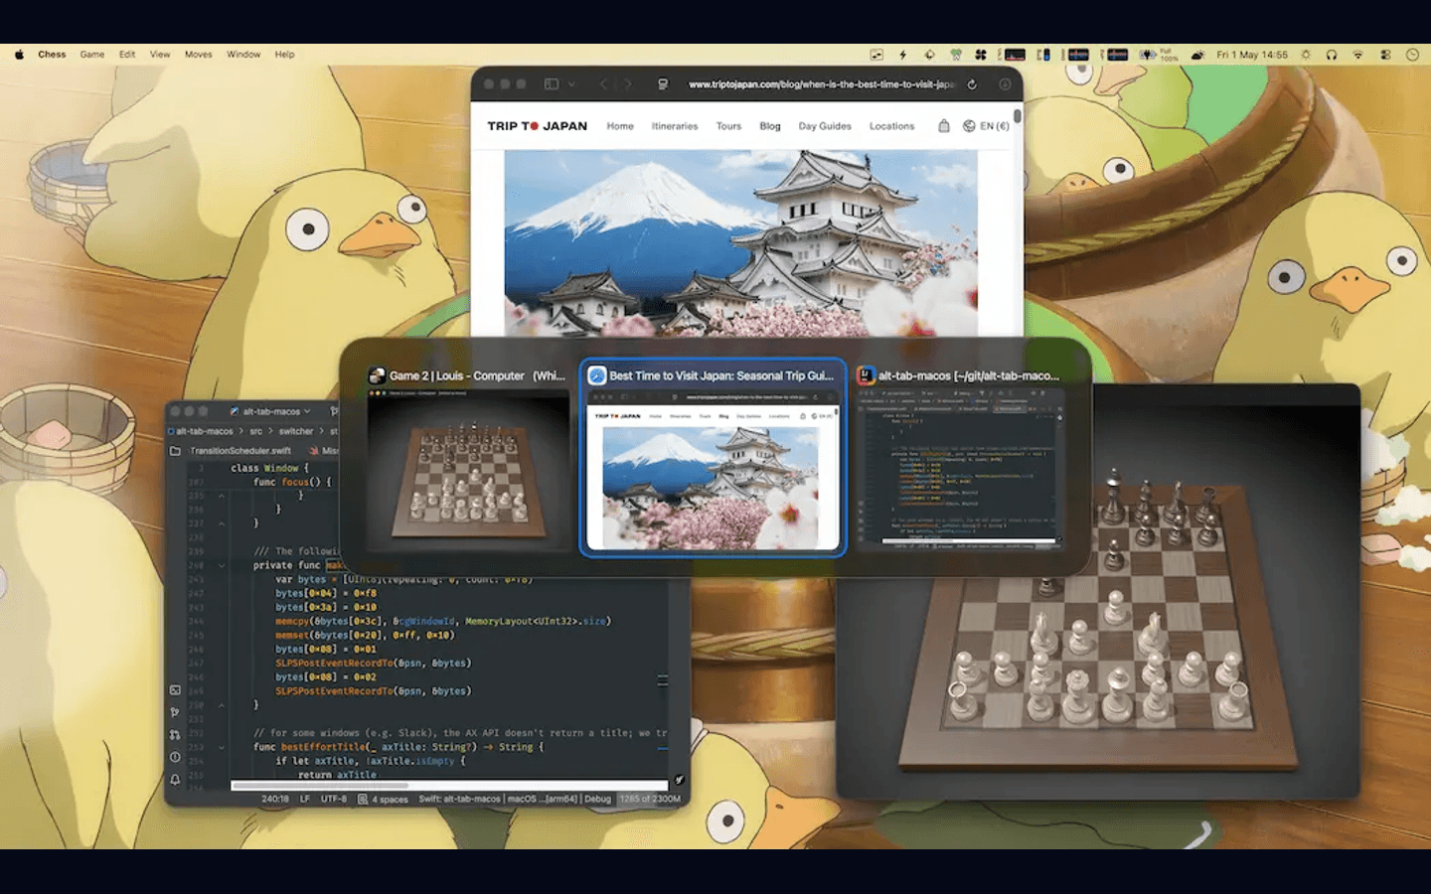Reload the Trip to Japan page
Viewport: 1431px width, 894px height.
tap(972, 84)
